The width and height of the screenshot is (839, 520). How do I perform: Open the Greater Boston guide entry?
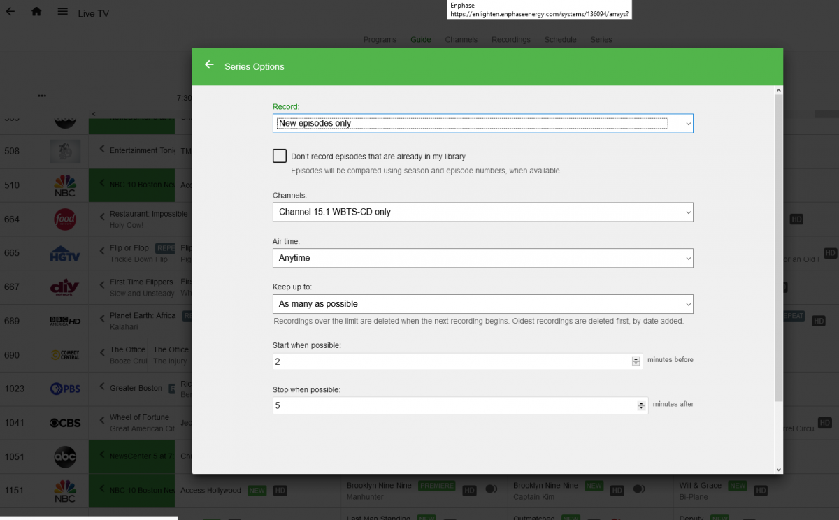(x=132, y=389)
